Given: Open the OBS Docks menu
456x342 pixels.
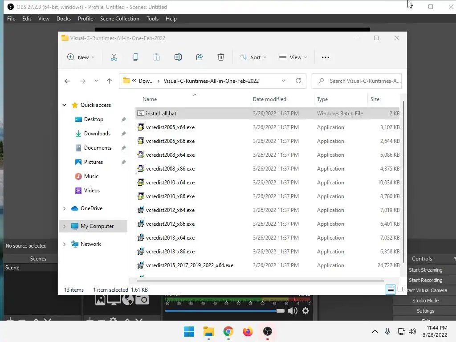Looking at the screenshot, I should point(64,19).
